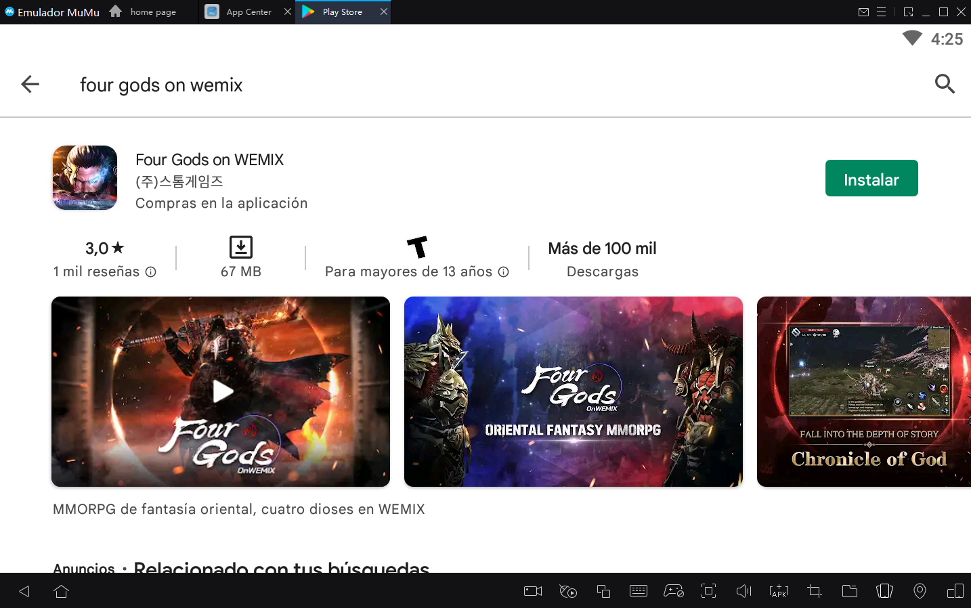Close the Play Store tab
The height and width of the screenshot is (608, 971).
coord(384,12)
